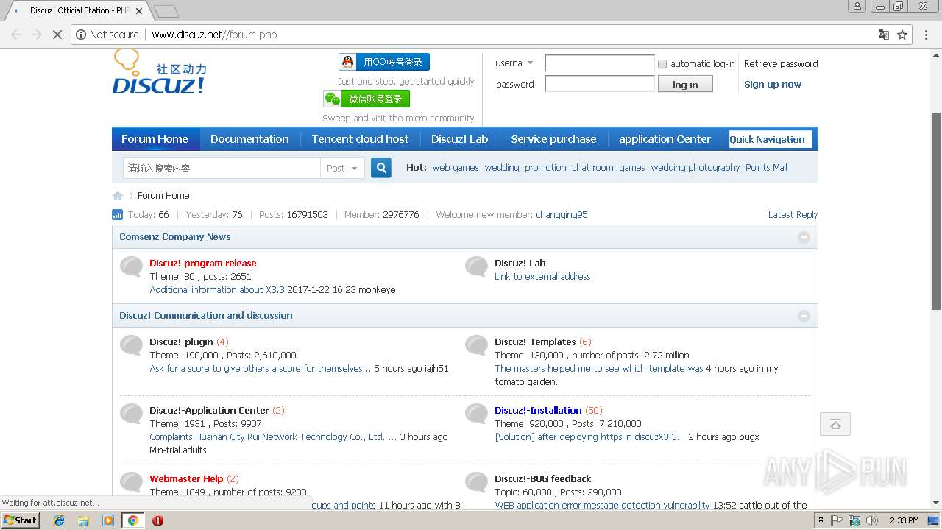Image resolution: width=942 pixels, height=530 pixels.
Task: Click the statistics bar chart icon
Action: pyautogui.click(x=117, y=215)
